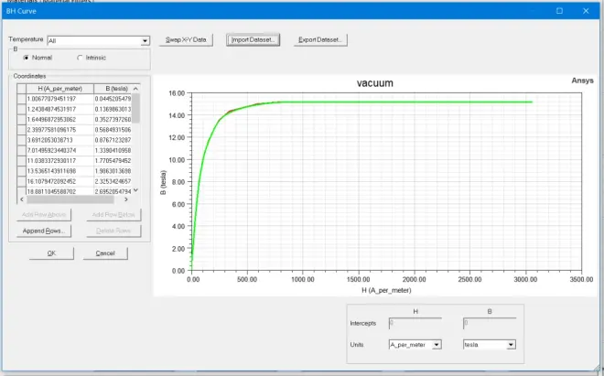Maximize the BH Curve dialog window
Screen dimensions: 604x376
(559, 11)
